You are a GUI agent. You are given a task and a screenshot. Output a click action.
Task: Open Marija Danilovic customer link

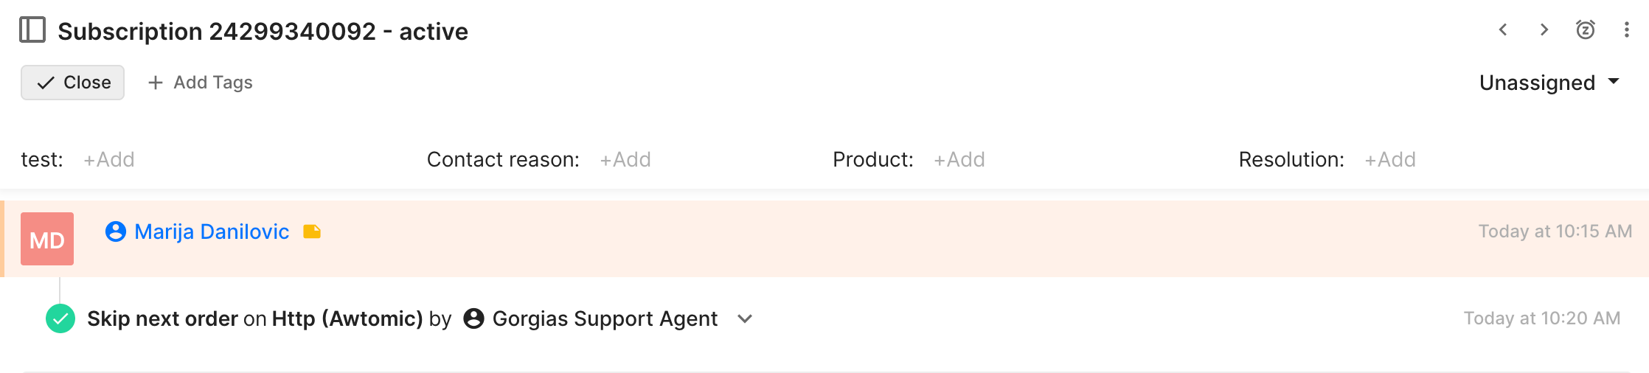click(x=212, y=231)
